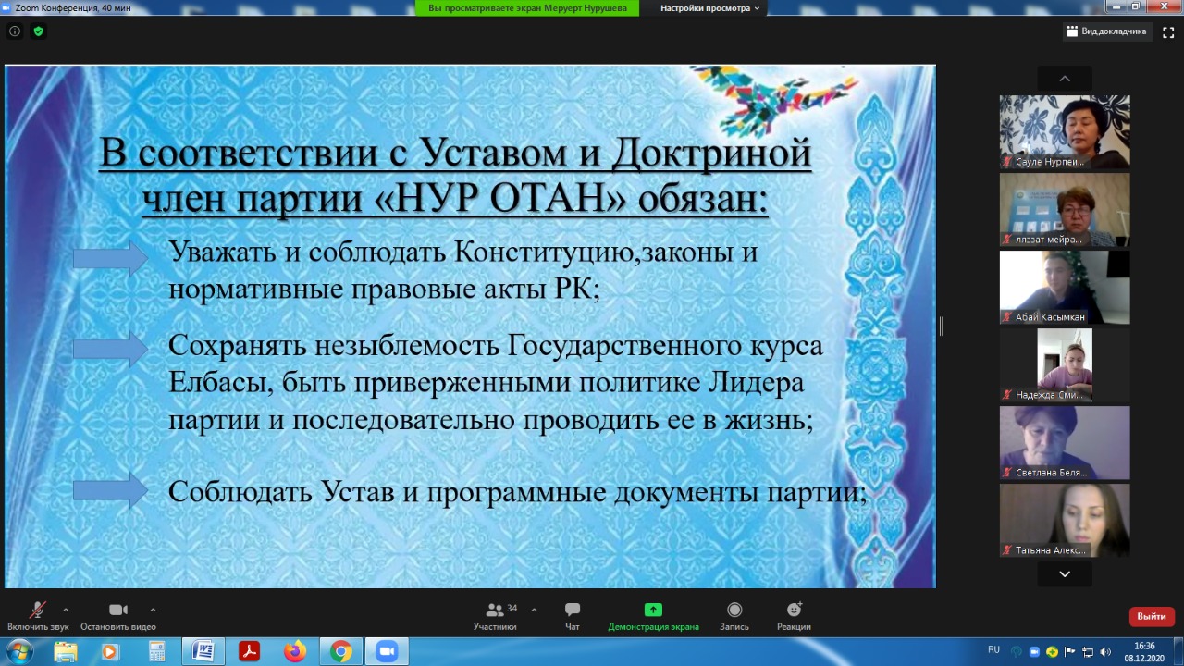Viewport: 1184px width, 666px height.
Task: Open the Чат chat panel
Action: [573, 616]
